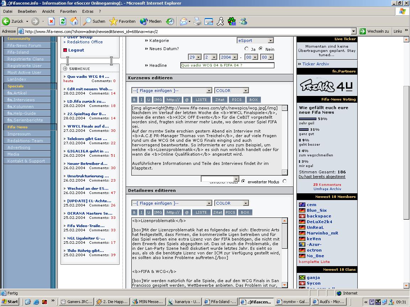Click the page vertical scrollbar thumb
Viewport: 410px width, 307px height.
[x=406, y=153]
